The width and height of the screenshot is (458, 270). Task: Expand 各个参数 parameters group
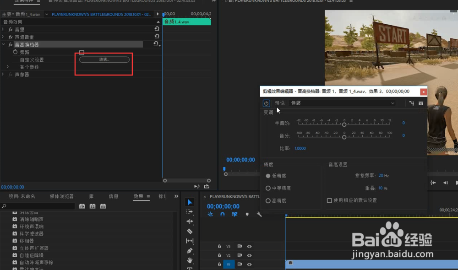pos(8,67)
